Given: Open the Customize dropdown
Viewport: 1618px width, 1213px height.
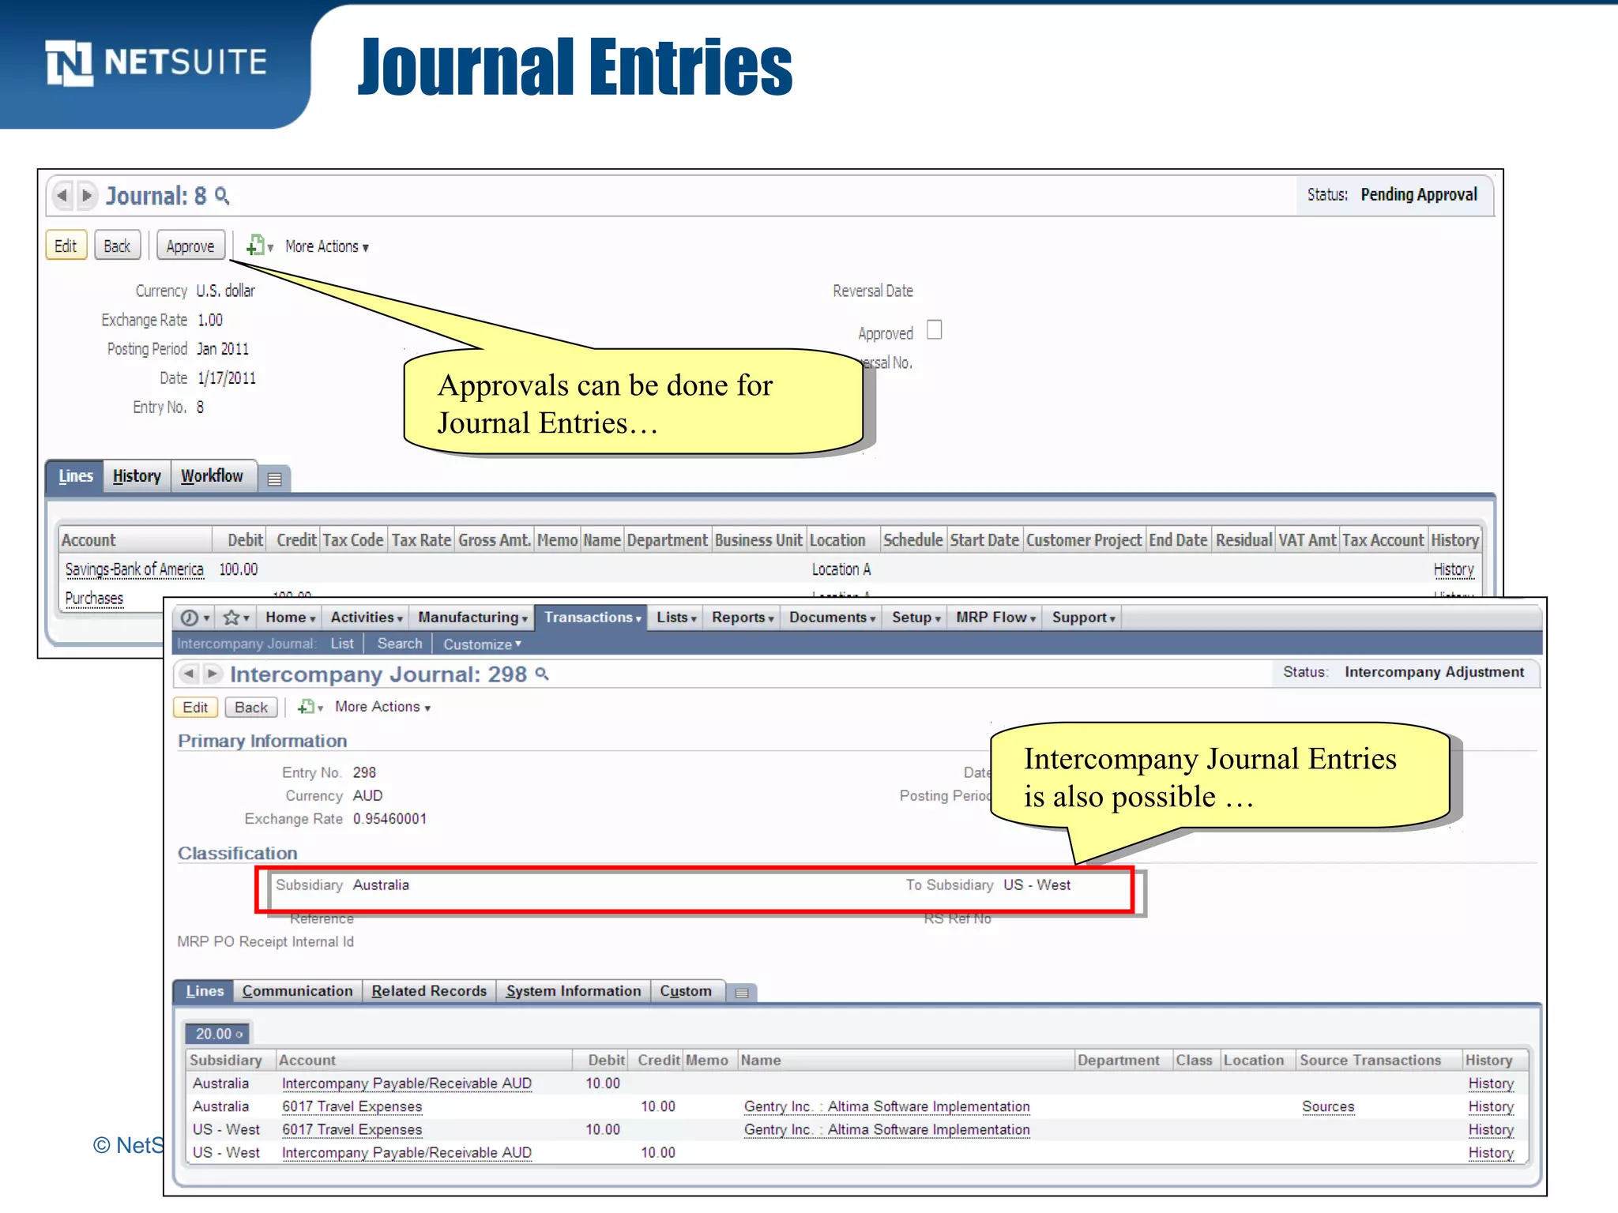Looking at the screenshot, I should (482, 644).
